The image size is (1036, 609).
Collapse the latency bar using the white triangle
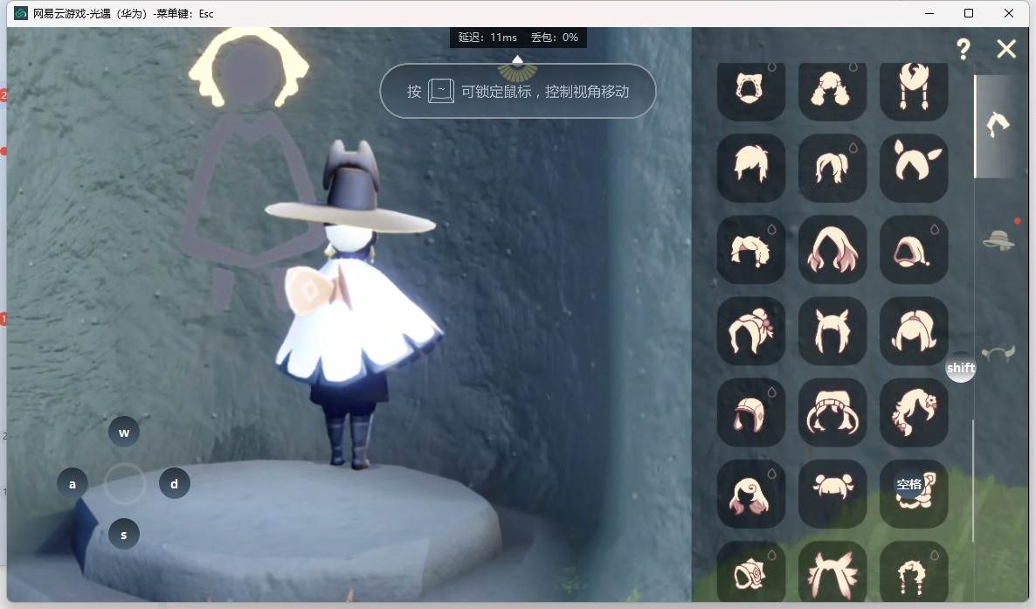tap(518, 59)
